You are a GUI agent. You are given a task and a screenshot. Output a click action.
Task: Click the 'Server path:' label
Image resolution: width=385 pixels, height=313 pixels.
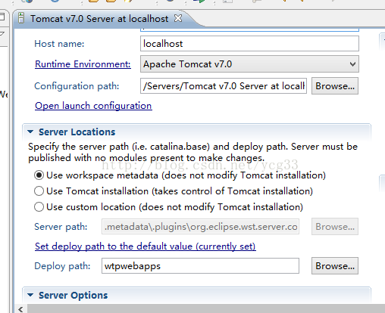[61, 227]
